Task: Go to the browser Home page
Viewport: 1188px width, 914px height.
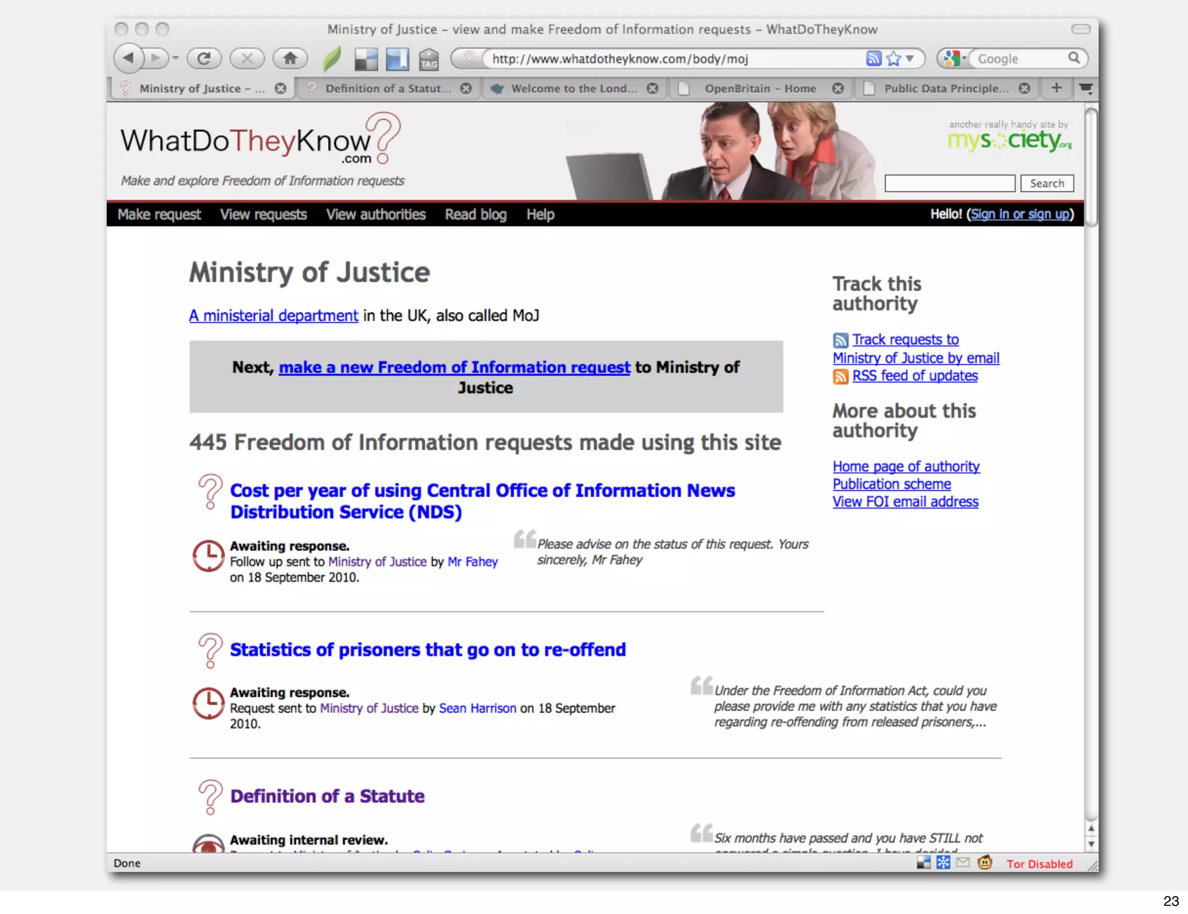Action: [290, 58]
